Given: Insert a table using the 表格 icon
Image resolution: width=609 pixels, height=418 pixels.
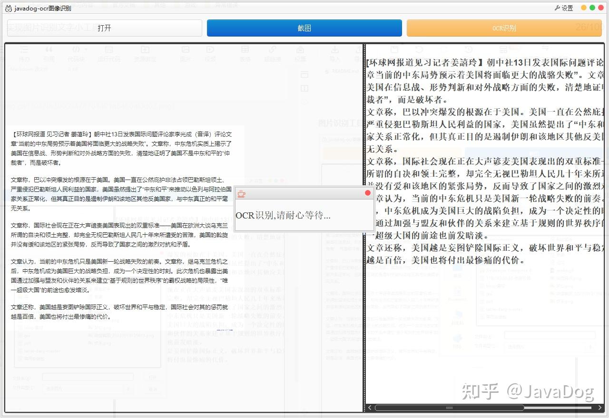Looking at the screenshot, I should (245, 49).
